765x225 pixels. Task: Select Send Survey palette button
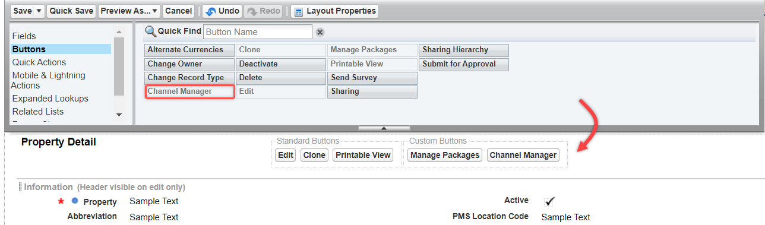tap(372, 78)
